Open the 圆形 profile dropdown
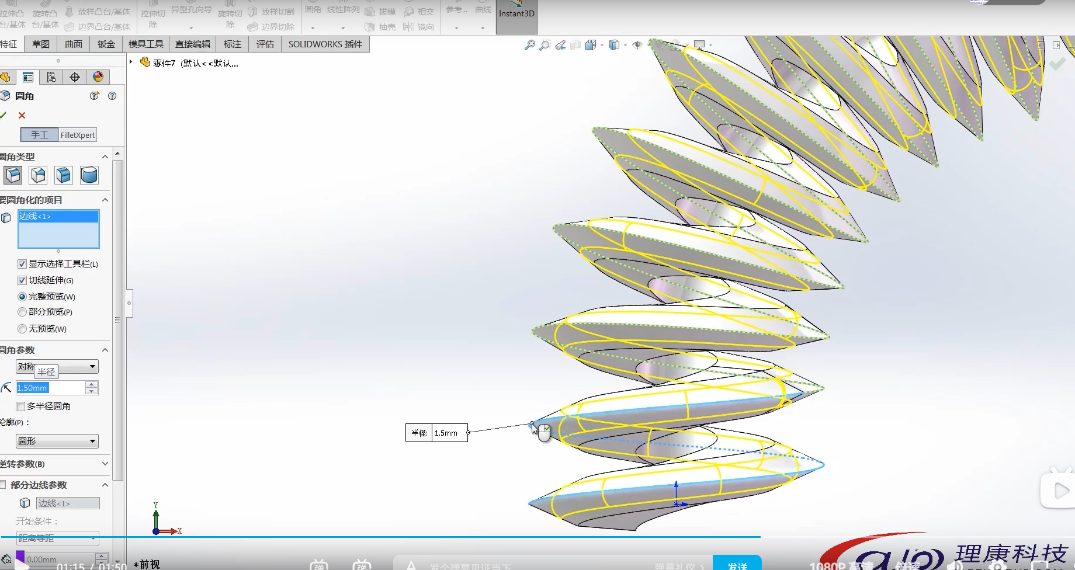 click(x=57, y=442)
